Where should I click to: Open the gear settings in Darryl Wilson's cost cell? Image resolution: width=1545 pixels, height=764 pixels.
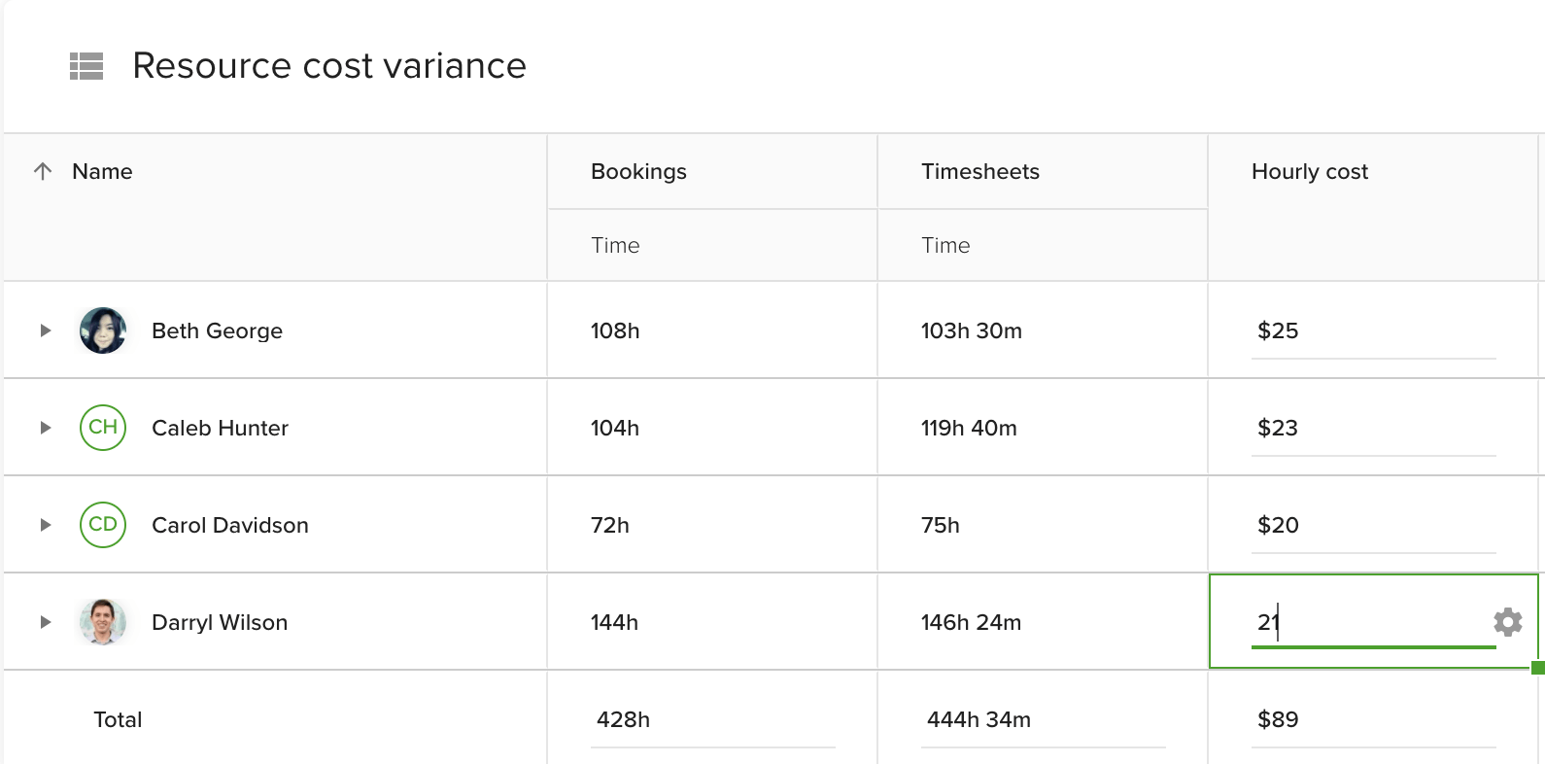[1506, 622]
